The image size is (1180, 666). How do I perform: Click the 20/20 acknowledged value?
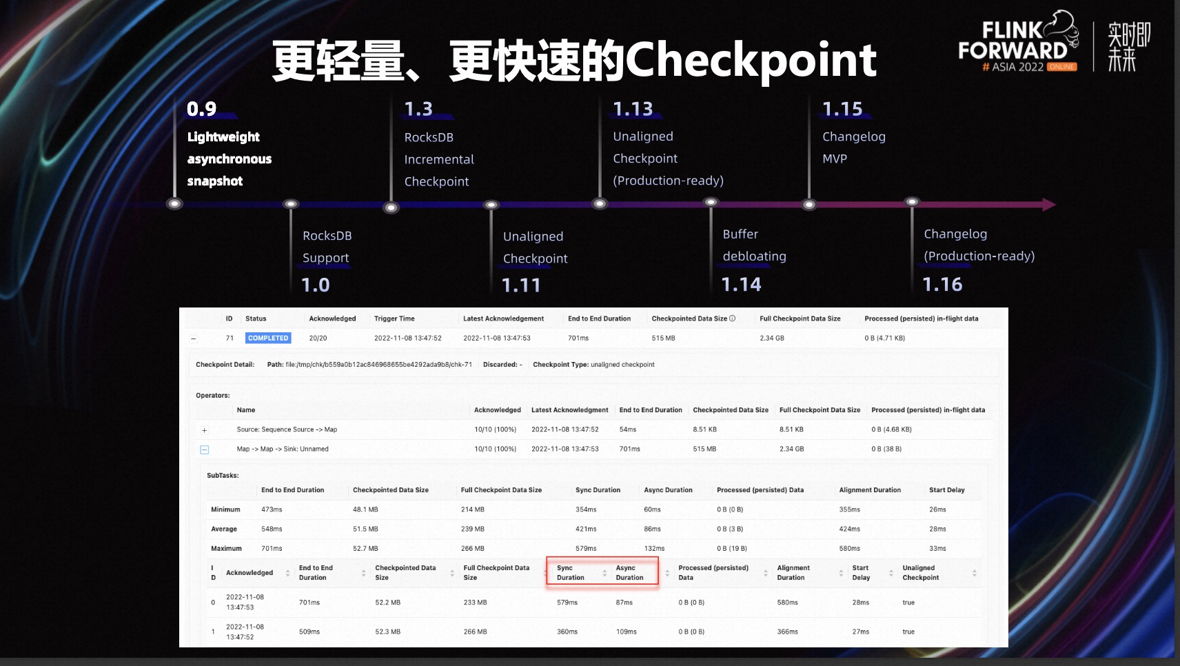tap(318, 338)
